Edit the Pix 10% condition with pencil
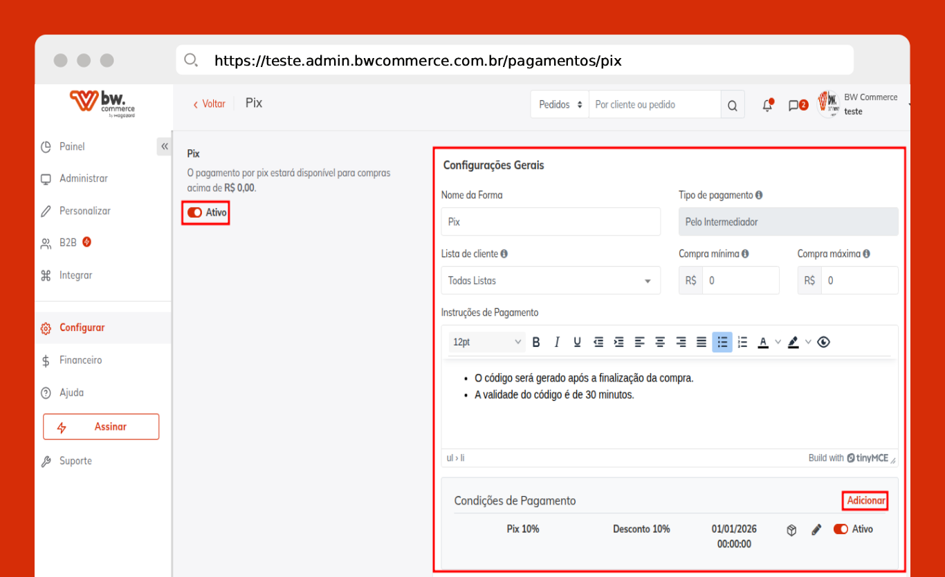 click(x=816, y=530)
